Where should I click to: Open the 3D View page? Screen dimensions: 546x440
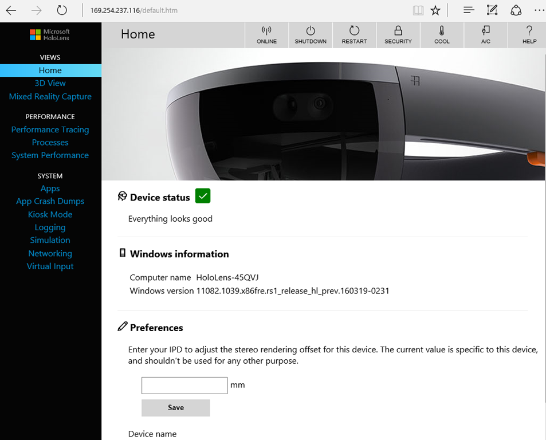(50, 83)
